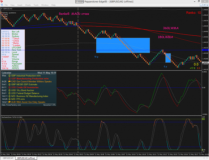Click 'USD 10-y Bond Auction' calendar row
The width and height of the screenshot is (209, 160).
(29, 91)
